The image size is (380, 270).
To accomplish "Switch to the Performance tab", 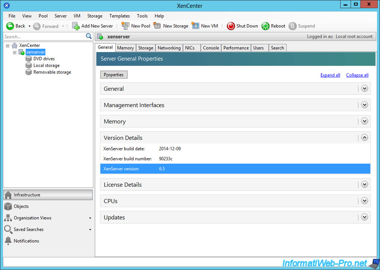I will click(236, 48).
